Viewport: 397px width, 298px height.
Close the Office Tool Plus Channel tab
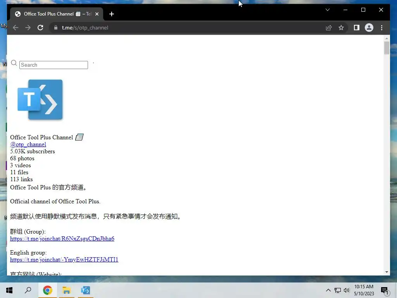pyautogui.click(x=97, y=14)
